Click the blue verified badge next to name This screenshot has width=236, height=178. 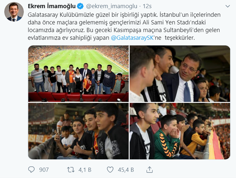[80, 6]
